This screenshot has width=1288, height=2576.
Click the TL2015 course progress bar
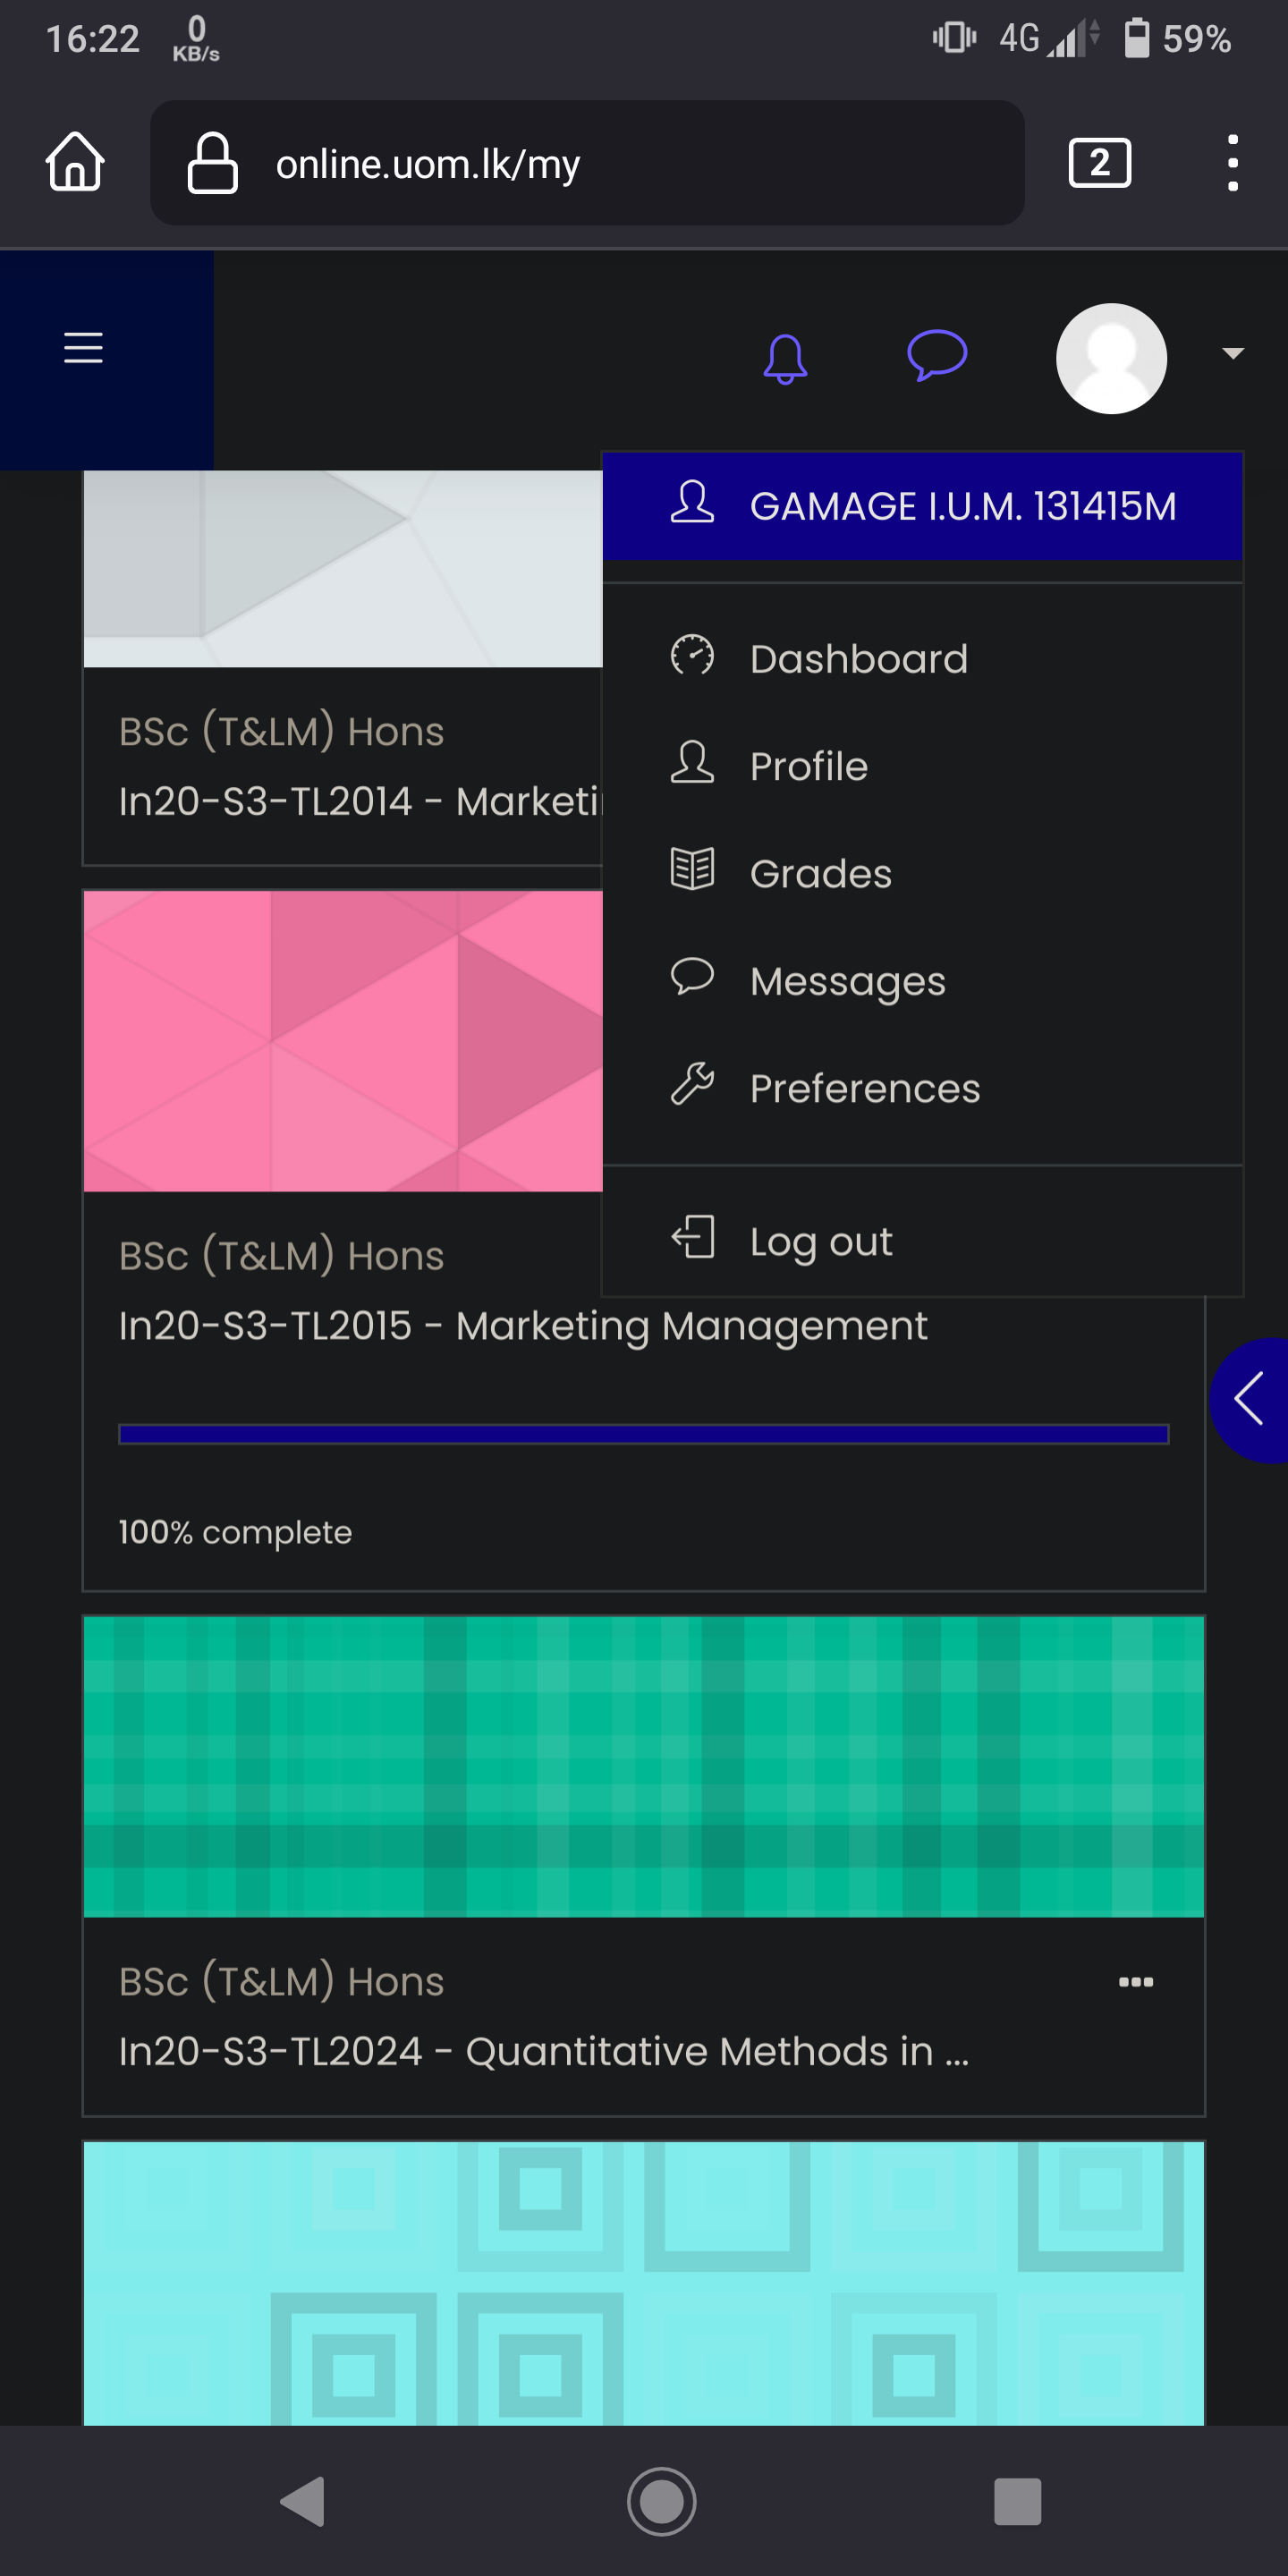(644, 1434)
